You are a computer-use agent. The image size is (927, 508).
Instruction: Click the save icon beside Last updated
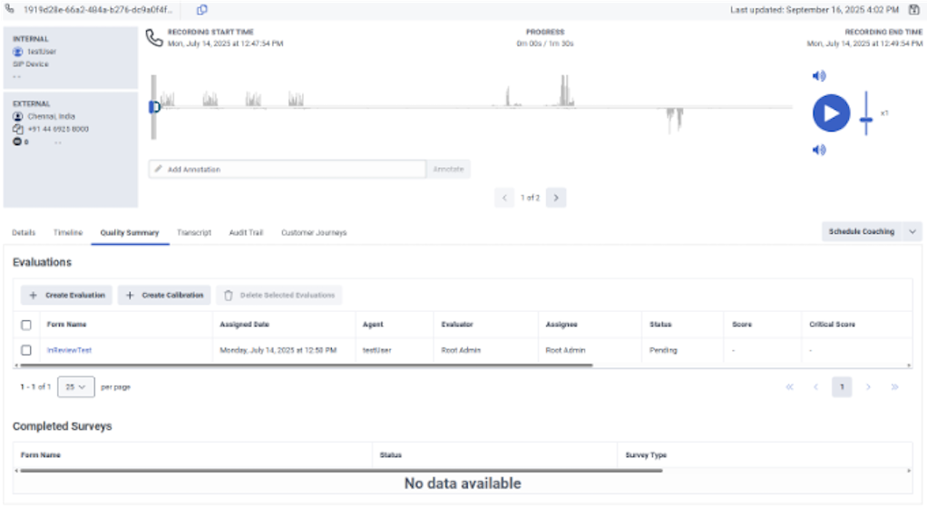point(914,10)
